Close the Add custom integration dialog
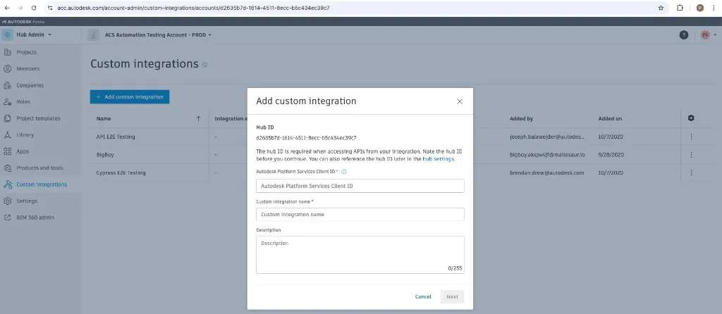Image resolution: width=722 pixels, height=314 pixels. [x=459, y=101]
